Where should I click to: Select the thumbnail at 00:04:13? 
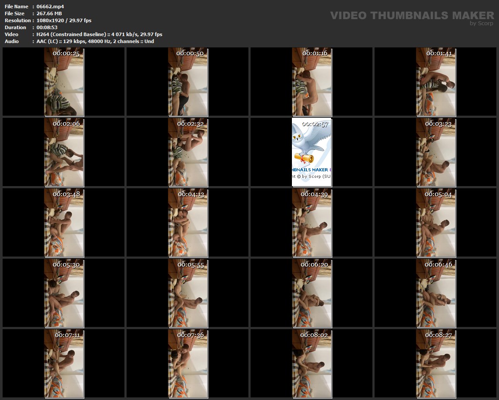coord(188,223)
